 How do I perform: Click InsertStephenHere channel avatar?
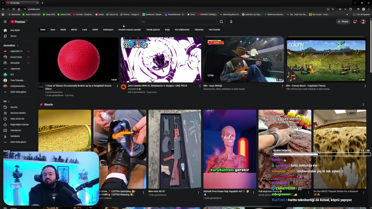(x=41, y=87)
